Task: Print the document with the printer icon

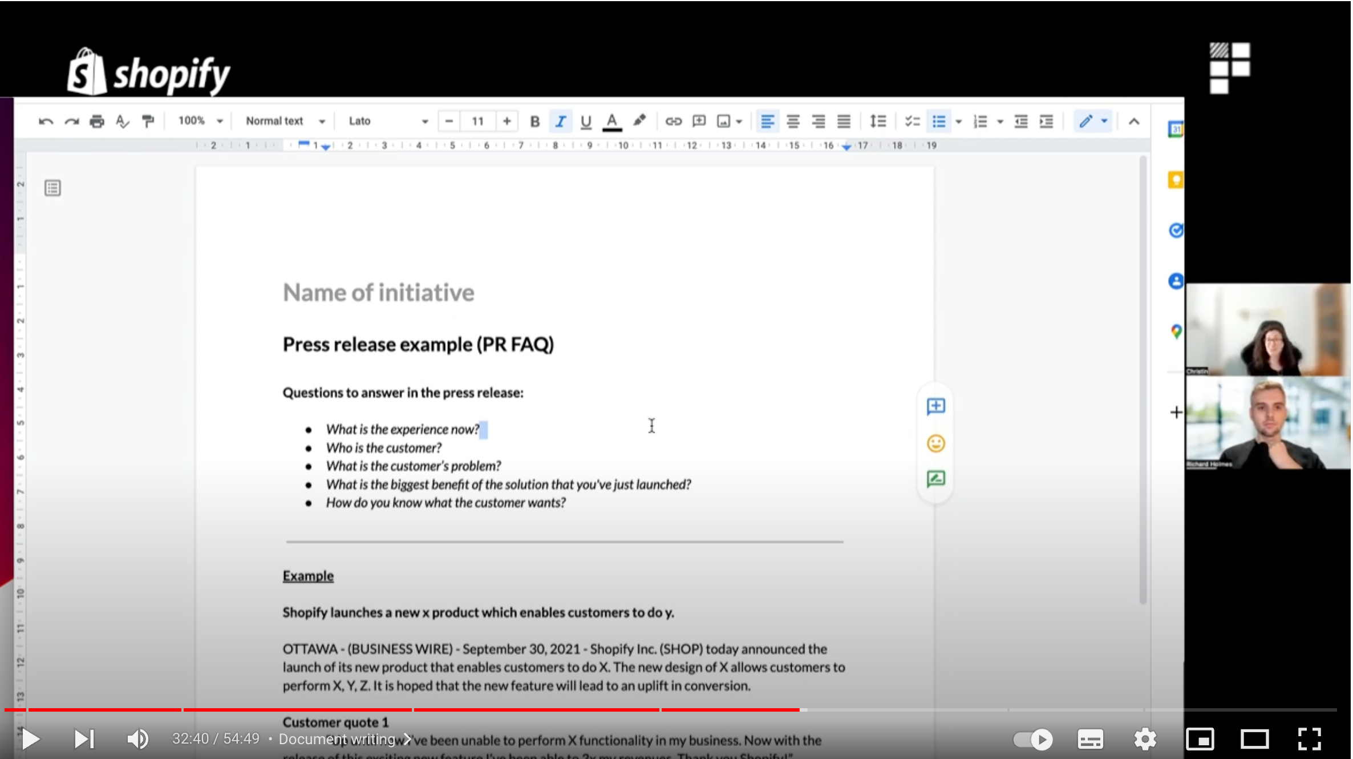Action: point(97,121)
